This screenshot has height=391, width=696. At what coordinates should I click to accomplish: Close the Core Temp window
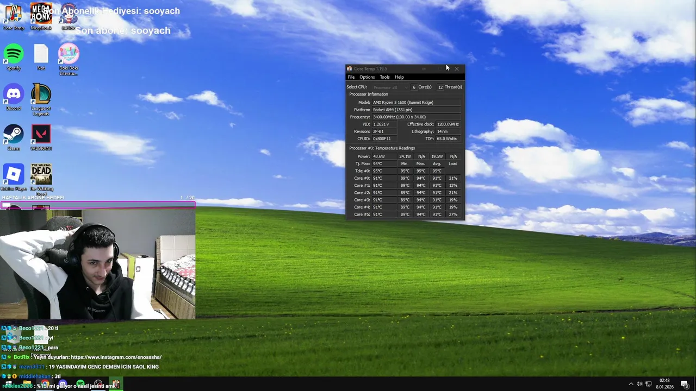tap(457, 68)
